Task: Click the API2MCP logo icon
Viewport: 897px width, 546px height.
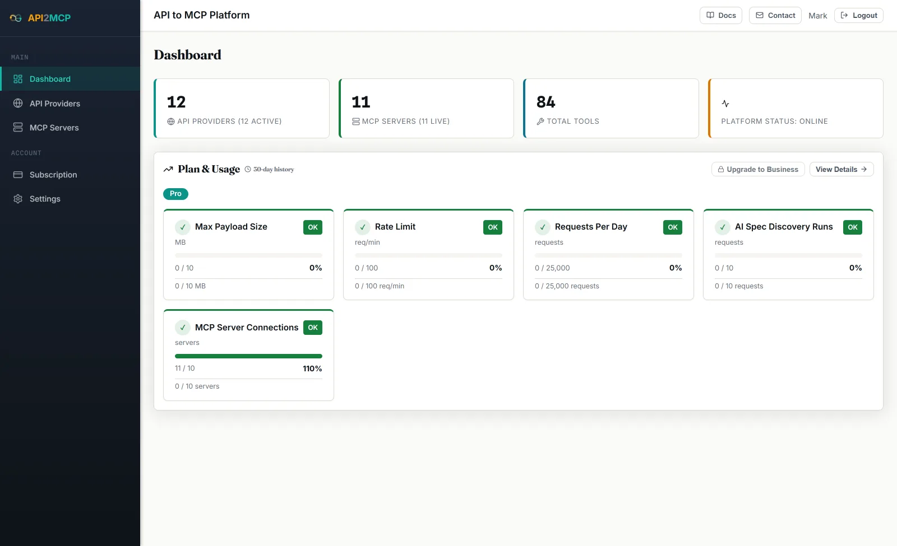Action: [x=16, y=18]
